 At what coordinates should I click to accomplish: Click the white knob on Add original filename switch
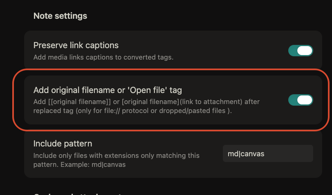[x=305, y=100]
